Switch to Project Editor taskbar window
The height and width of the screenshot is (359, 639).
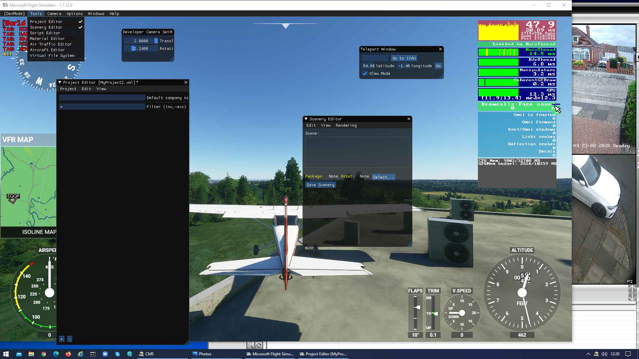tap(323, 354)
